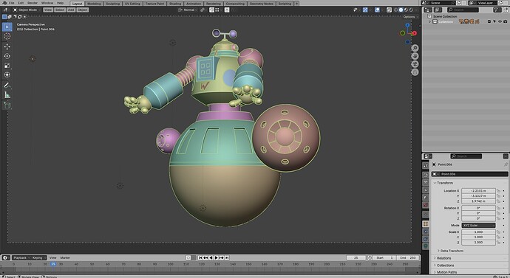
Task: Click the Zoom view magnifier icon
Action: (415, 48)
